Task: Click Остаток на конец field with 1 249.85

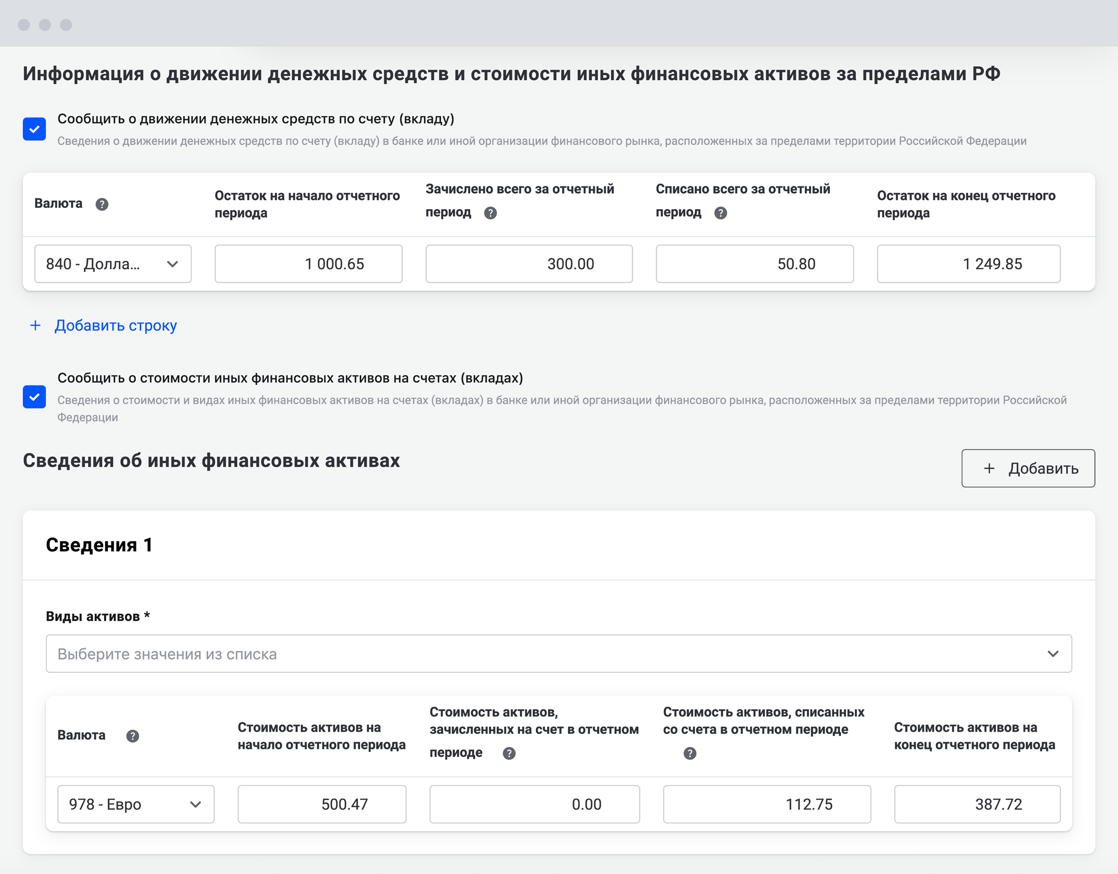Action: pos(968,264)
